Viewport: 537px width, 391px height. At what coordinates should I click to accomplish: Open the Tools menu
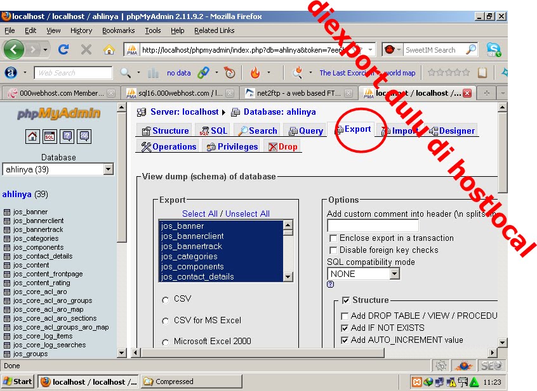(x=153, y=30)
